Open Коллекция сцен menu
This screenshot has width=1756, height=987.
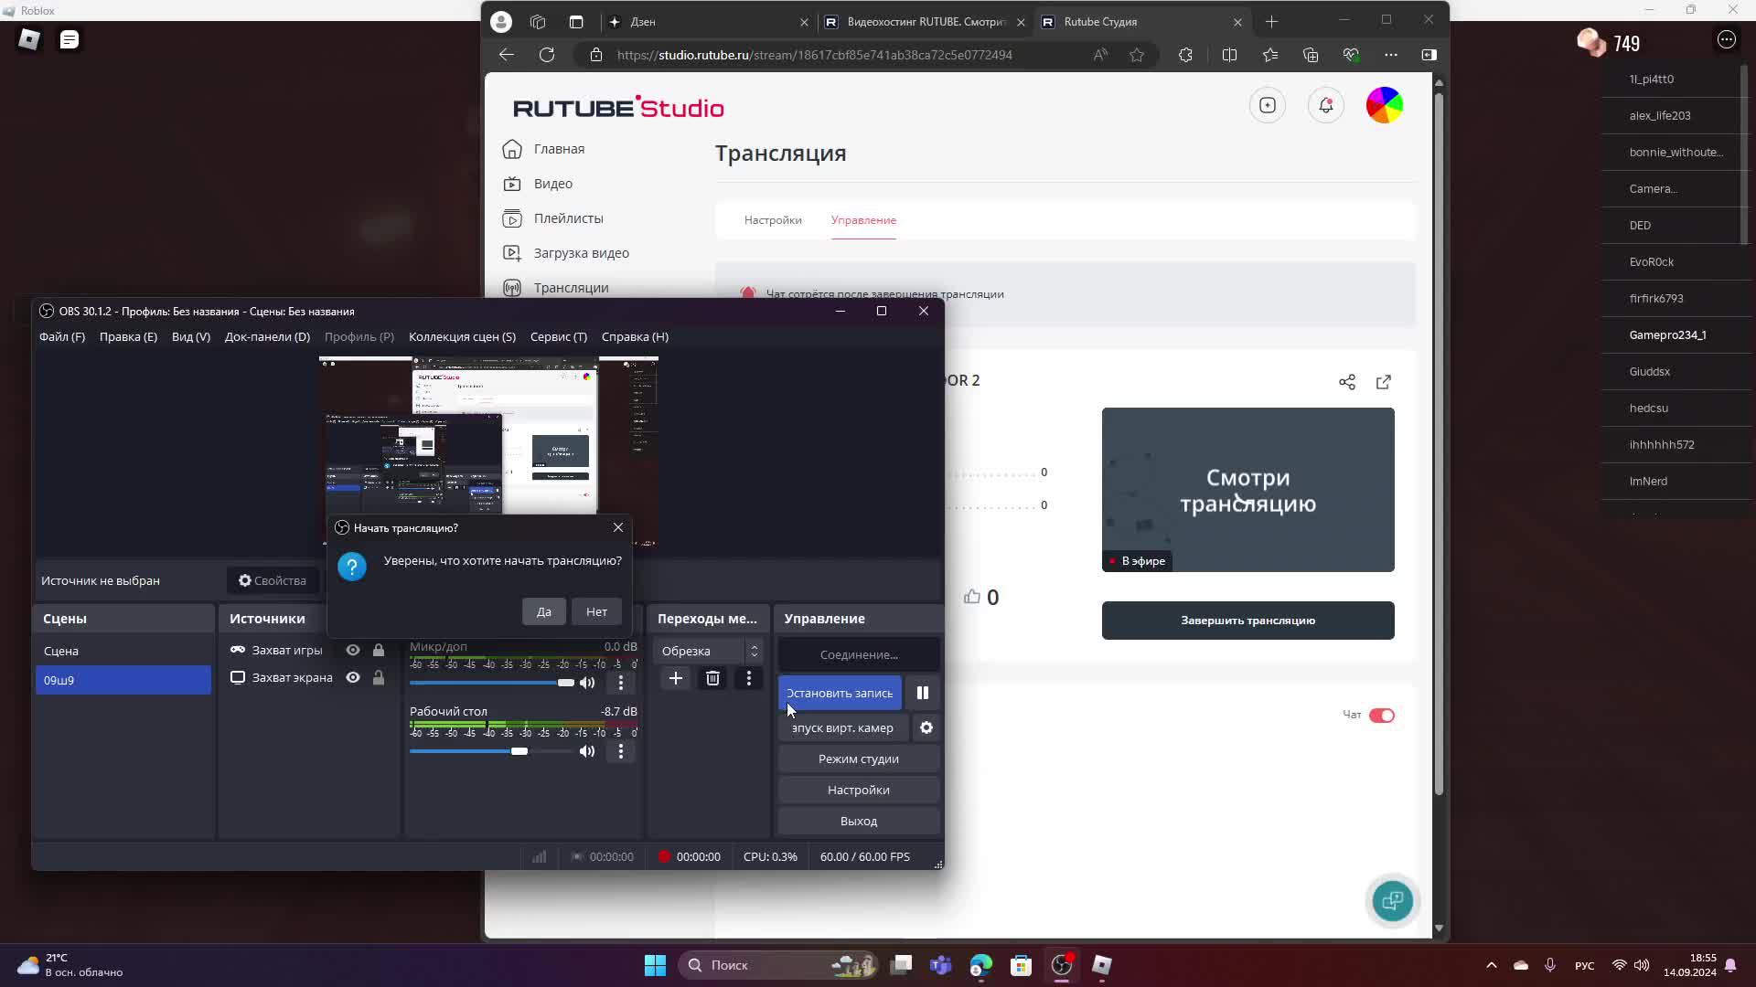462,336
